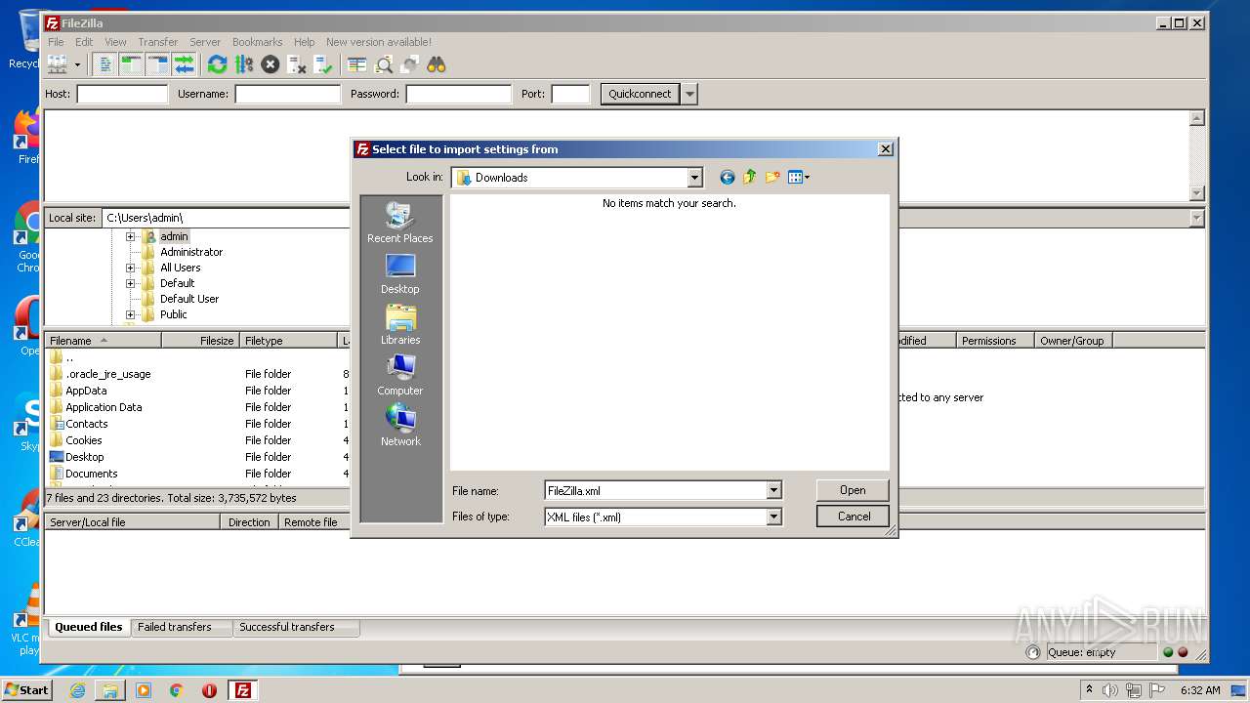The height and width of the screenshot is (703, 1250).
Task: Toggle local directory tree display
Action: [x=131, y=64]
